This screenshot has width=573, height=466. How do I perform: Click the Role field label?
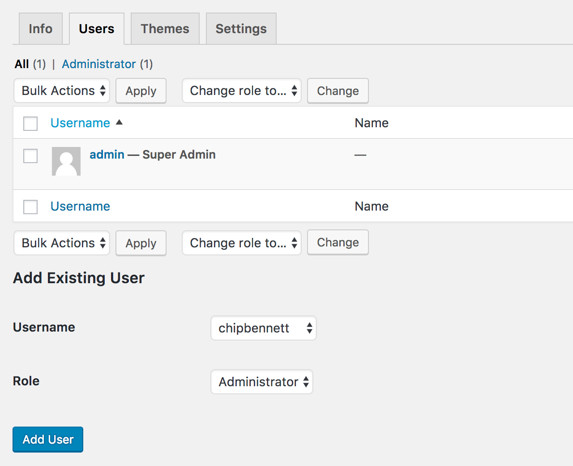click(x=26, y=381)
